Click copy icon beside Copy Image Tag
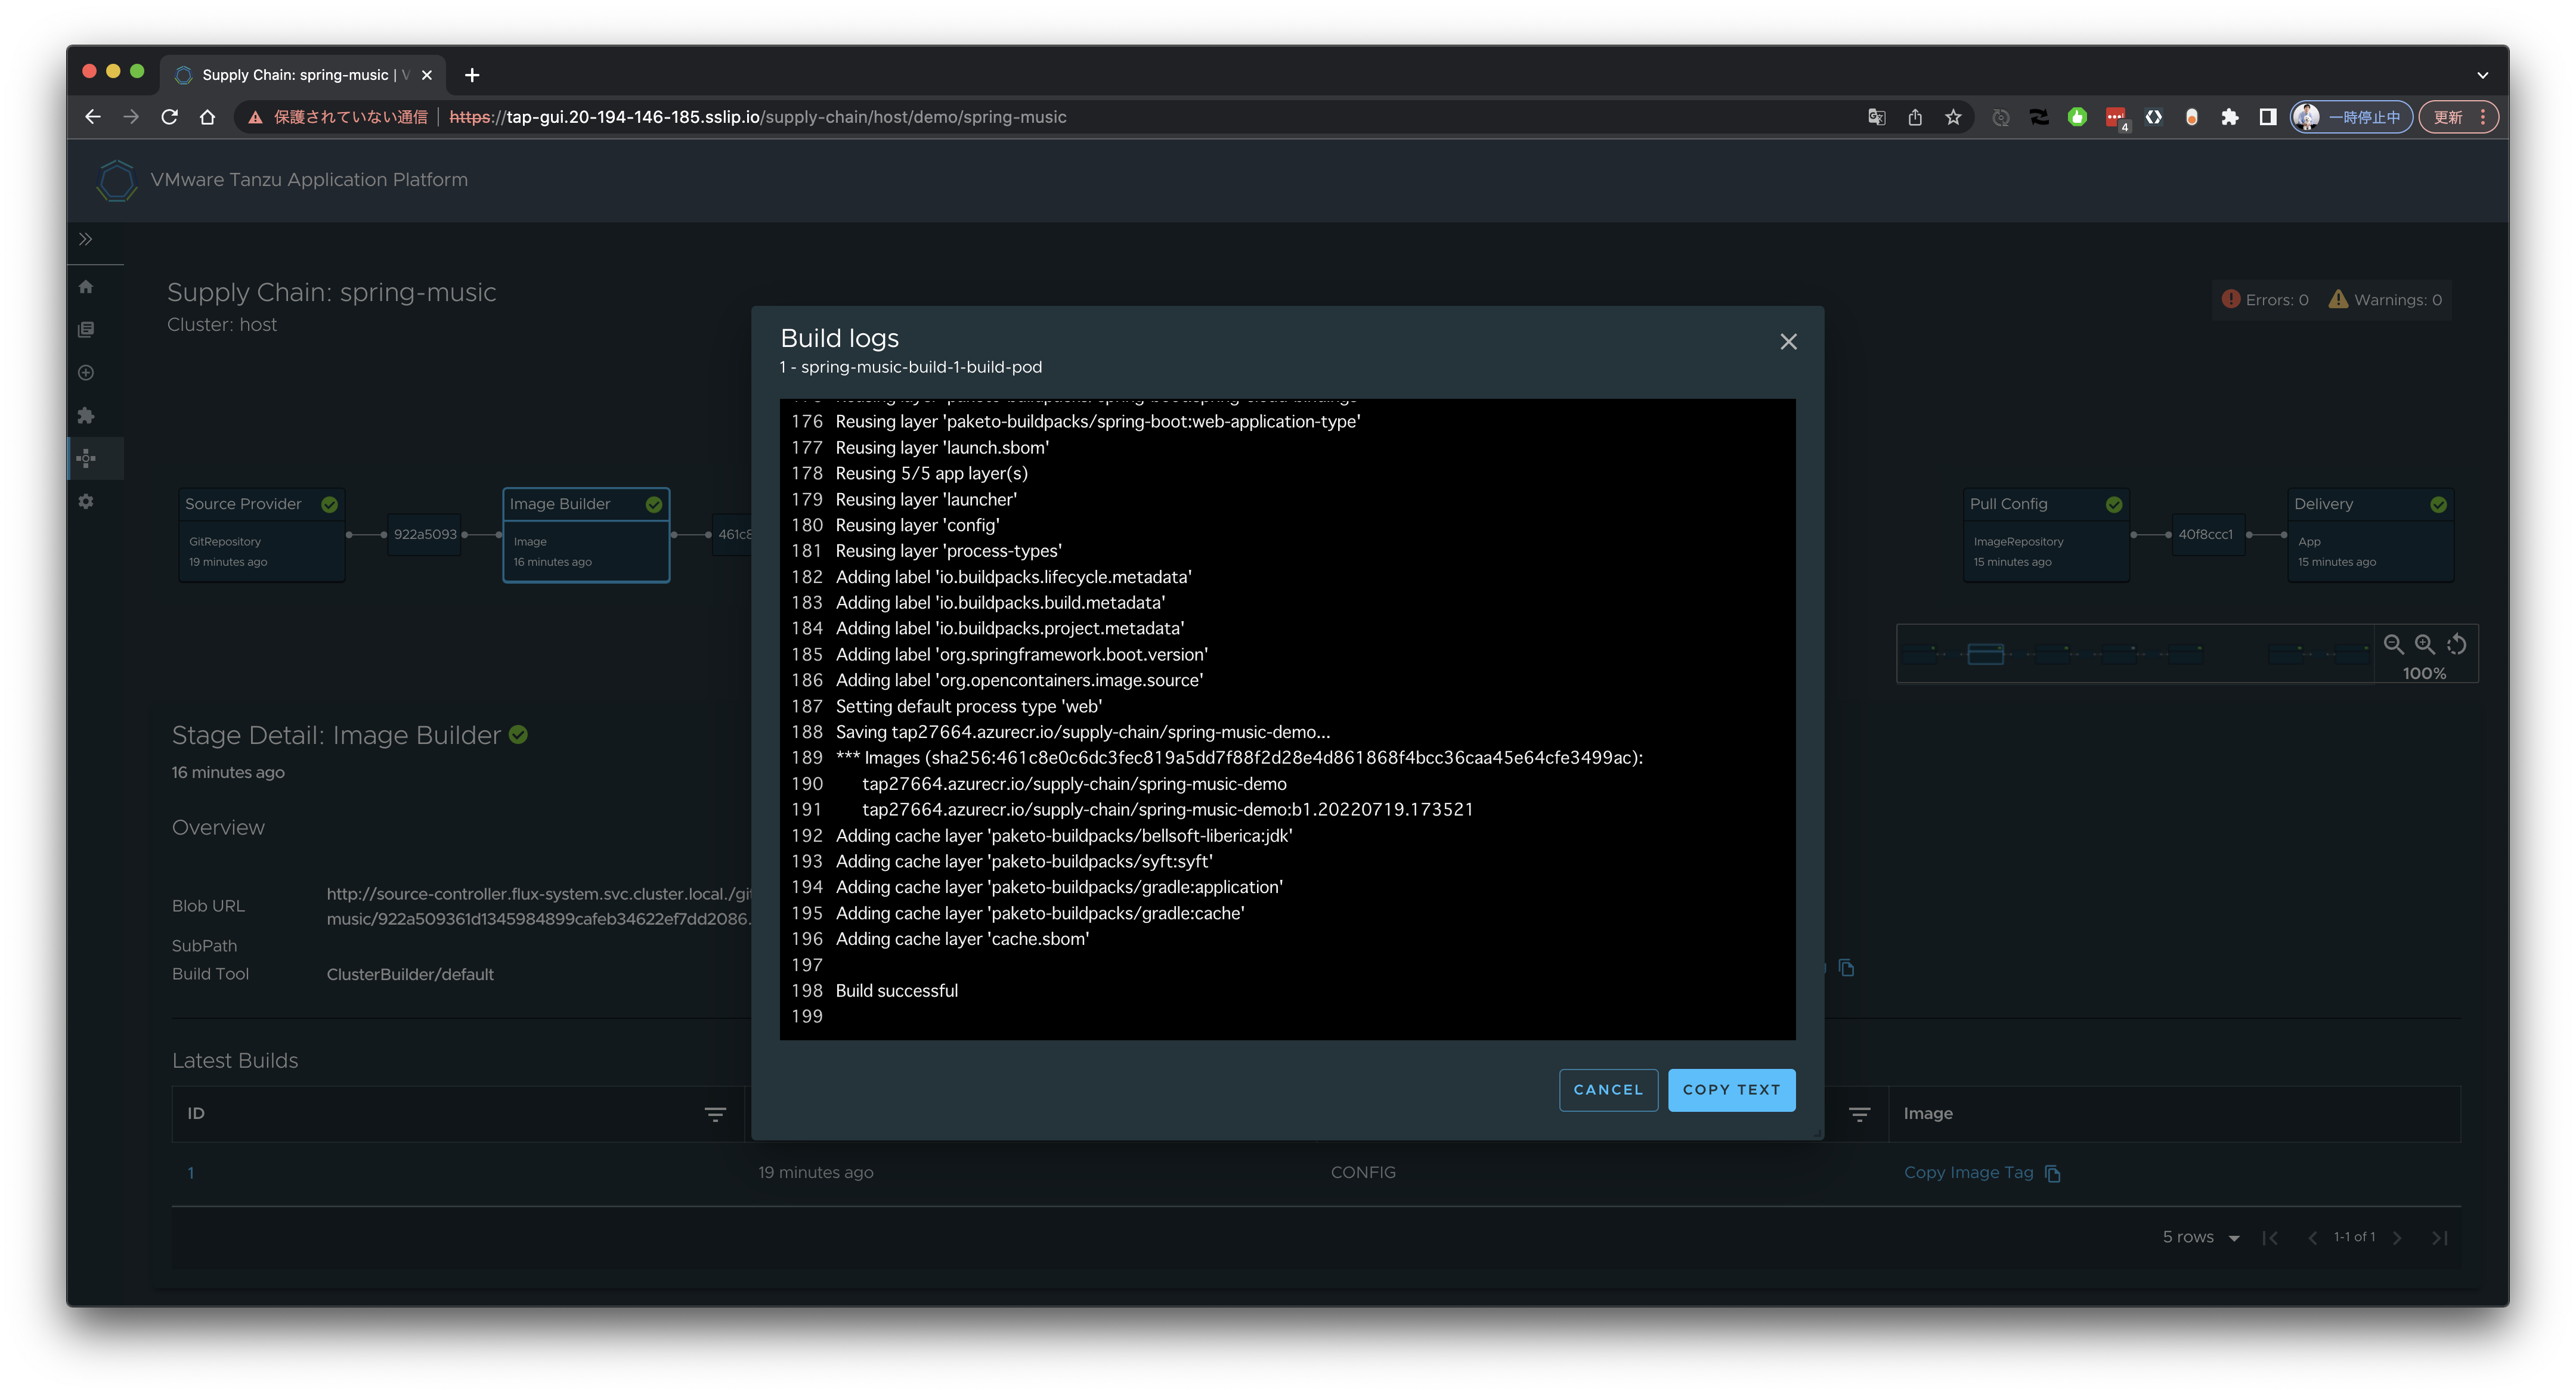This screenshot has width=2576, height=1395. click(2053, 1174)
